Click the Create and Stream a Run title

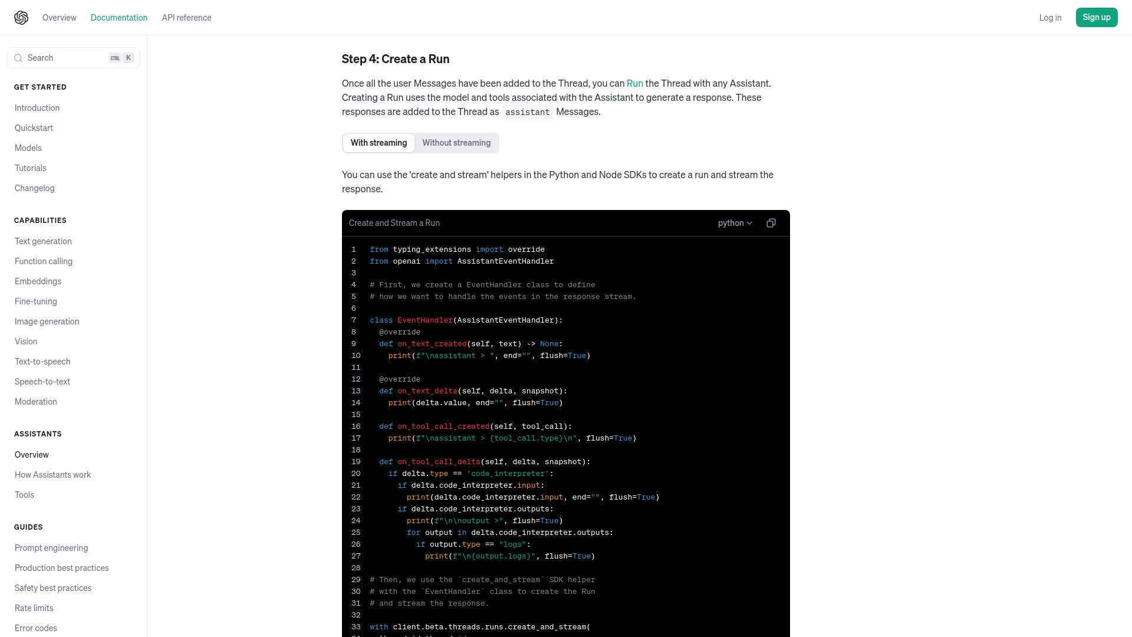(x=394, y=223)
